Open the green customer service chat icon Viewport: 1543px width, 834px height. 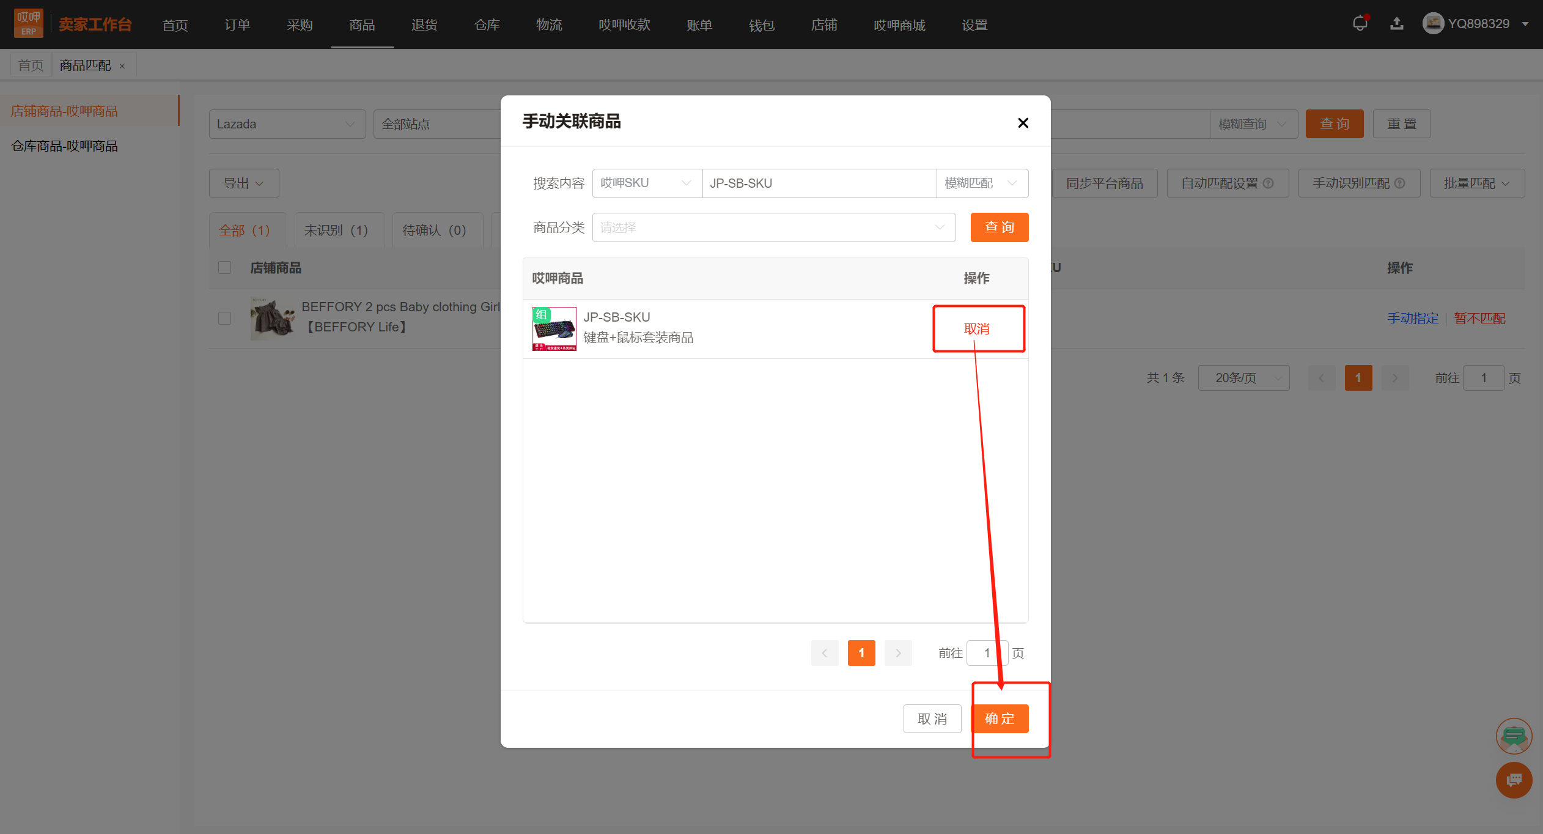1514,736
